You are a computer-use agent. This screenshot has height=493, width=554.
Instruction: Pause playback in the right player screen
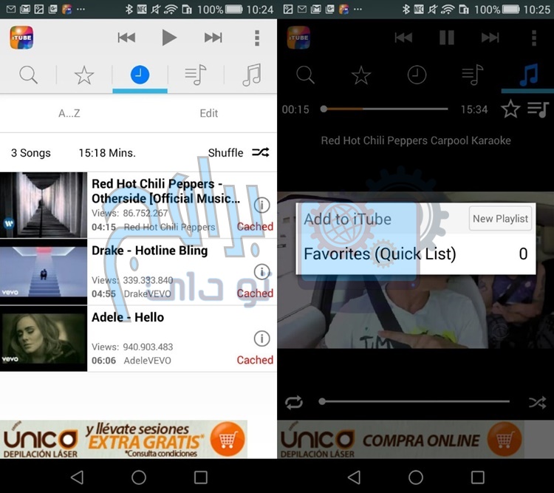tap(446, 38)
